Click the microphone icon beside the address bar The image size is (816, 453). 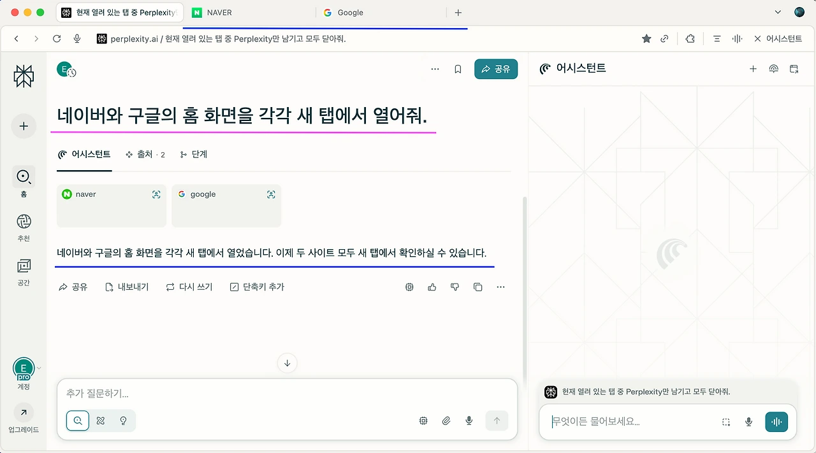click(x=77, y=39)
